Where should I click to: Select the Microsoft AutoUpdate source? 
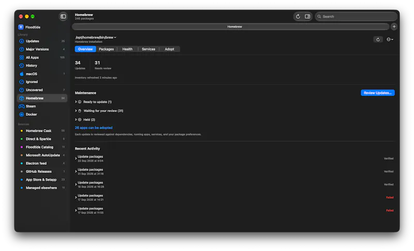(x=42, y=155)
